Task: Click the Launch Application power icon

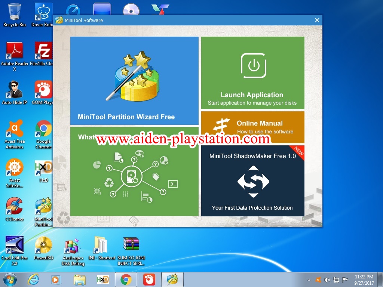Action: 254,65
